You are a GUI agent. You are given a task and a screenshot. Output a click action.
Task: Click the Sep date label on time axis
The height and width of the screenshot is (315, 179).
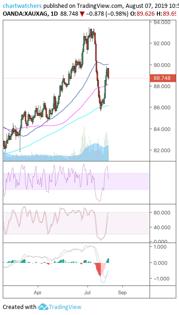coord(122,292)
